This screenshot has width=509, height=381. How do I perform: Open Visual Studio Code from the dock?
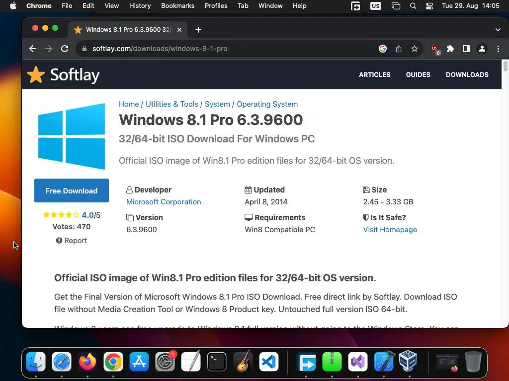tap(268, 362)
